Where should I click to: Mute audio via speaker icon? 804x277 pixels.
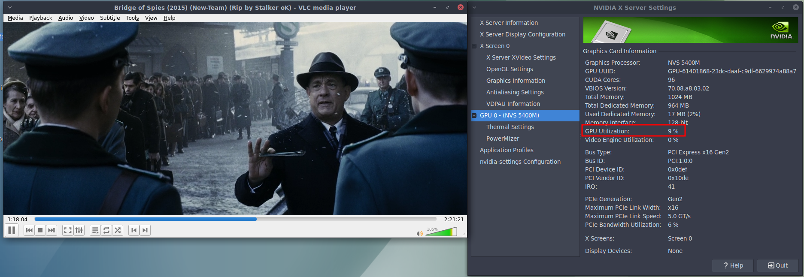pyautogui.click(x=419, y=233)
